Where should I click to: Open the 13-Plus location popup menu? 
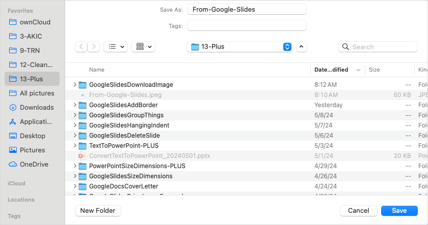[239, 47]
